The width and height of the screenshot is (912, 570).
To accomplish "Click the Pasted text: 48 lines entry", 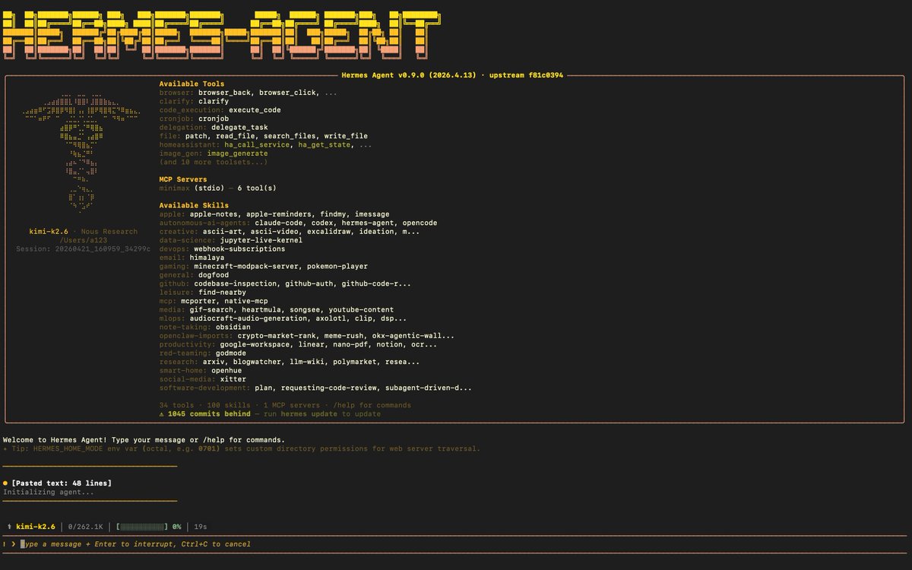I will coord(62,483).
